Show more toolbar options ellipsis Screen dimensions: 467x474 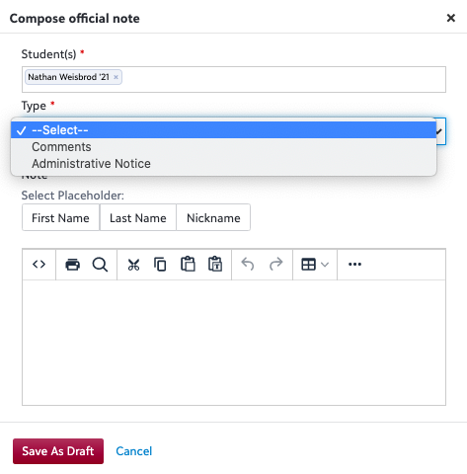354,265
